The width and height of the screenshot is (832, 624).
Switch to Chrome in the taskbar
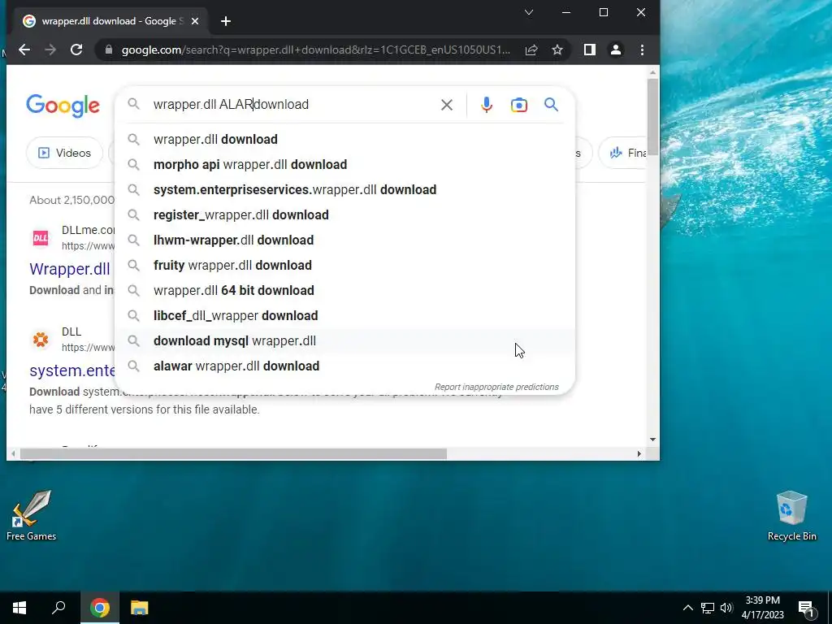(100, 608)
